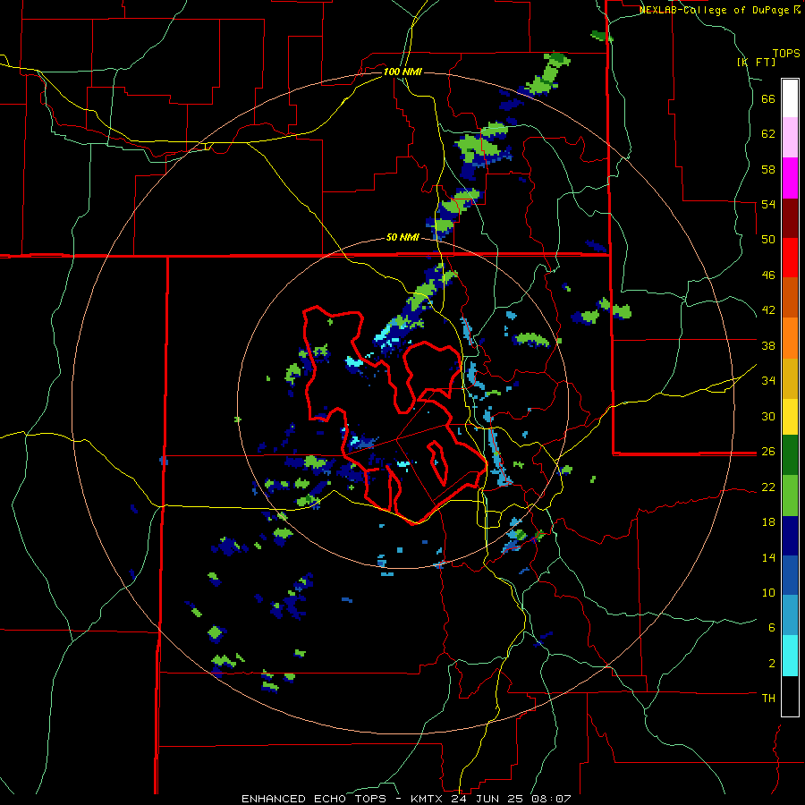Viewport: 805px width, 805px height.
Task: Click the '100 NMI' range ring label
Action: coord(402,72)
